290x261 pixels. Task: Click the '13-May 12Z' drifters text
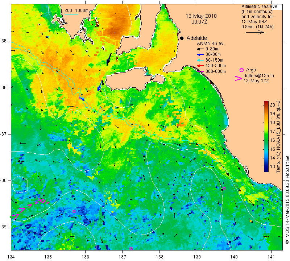click(256, 81)
